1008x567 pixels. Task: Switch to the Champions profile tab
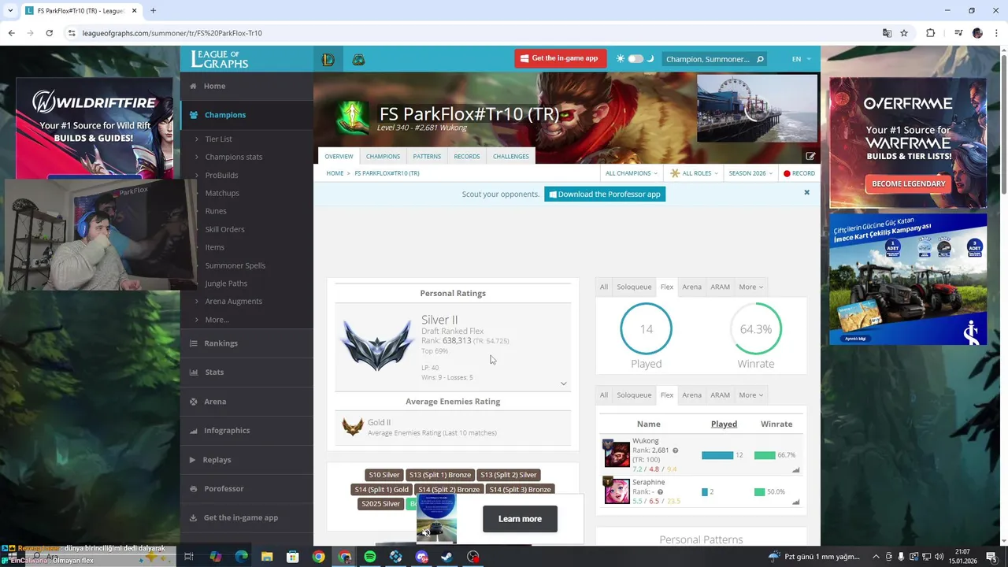(383, 156)
